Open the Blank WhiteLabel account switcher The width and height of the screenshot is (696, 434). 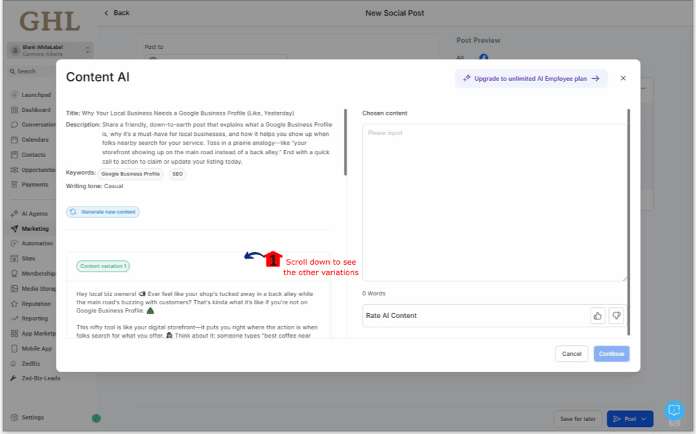click(x=50, y=50)
